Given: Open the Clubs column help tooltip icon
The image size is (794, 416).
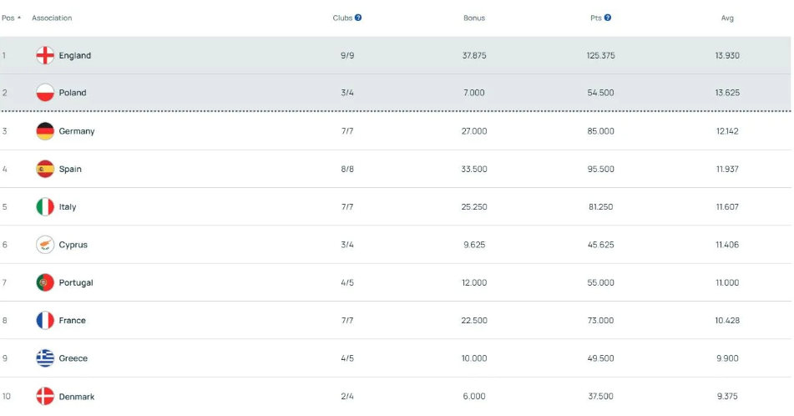Looking at the screenshot, I should tap(358, 18).
